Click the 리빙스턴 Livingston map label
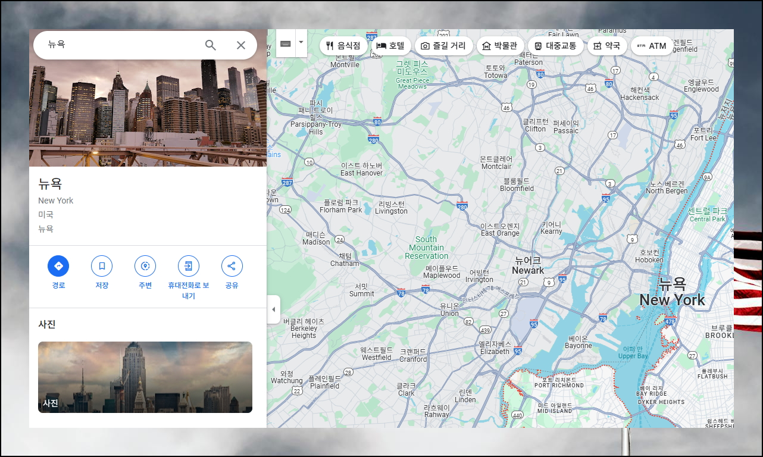The image size is (763, 457). (392, 207)
